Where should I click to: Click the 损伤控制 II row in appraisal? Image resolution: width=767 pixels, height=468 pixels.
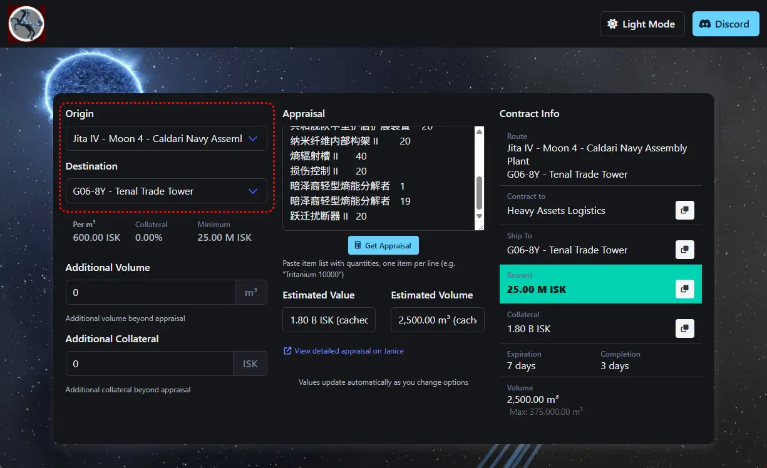[329, 171]
